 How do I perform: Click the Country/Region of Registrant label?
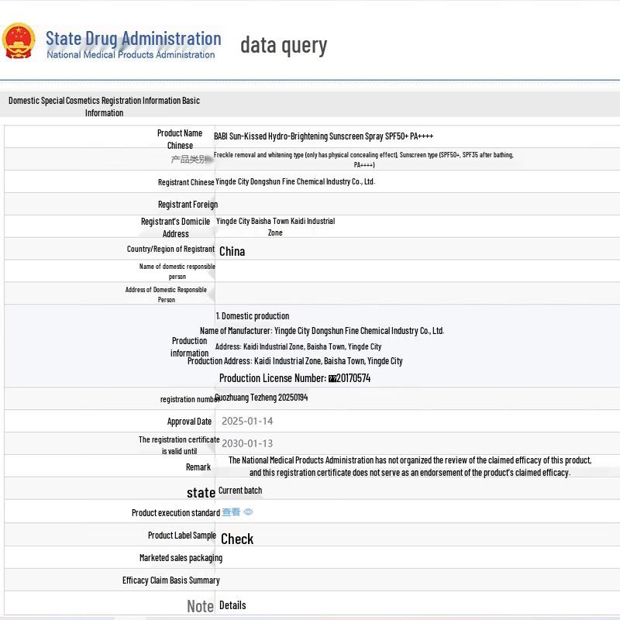point(170,249)
